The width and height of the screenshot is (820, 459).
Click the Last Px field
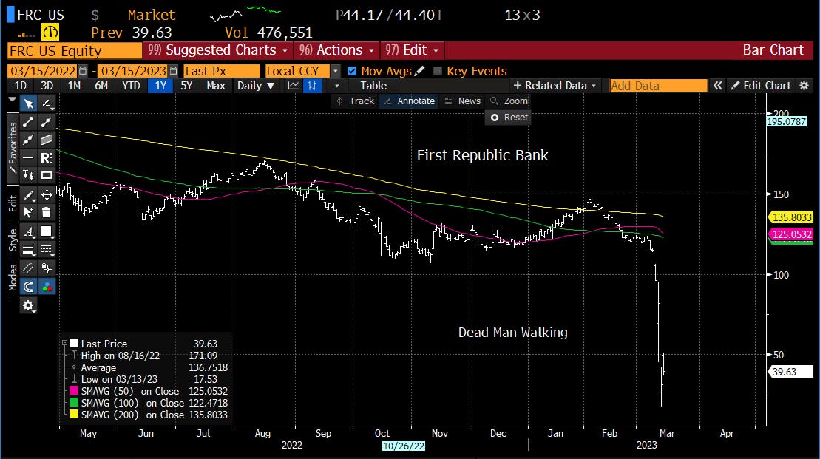click(x=222, y=70)
